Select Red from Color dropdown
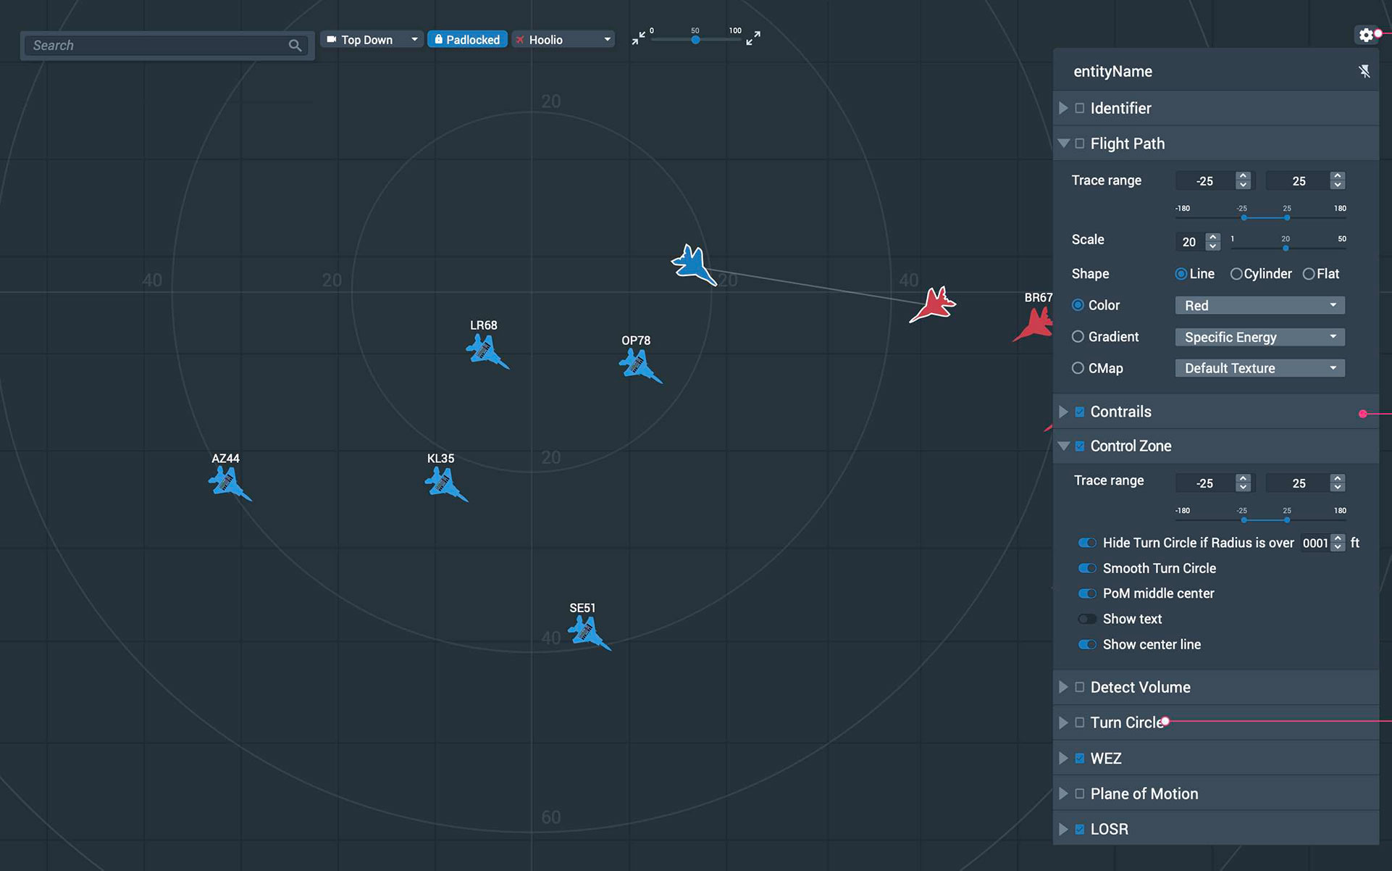This screenshot has height=871, width=1392. [x=1259, y=305]
